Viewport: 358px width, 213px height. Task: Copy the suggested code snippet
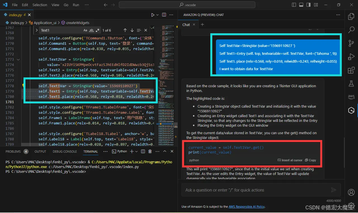point(310,160)
